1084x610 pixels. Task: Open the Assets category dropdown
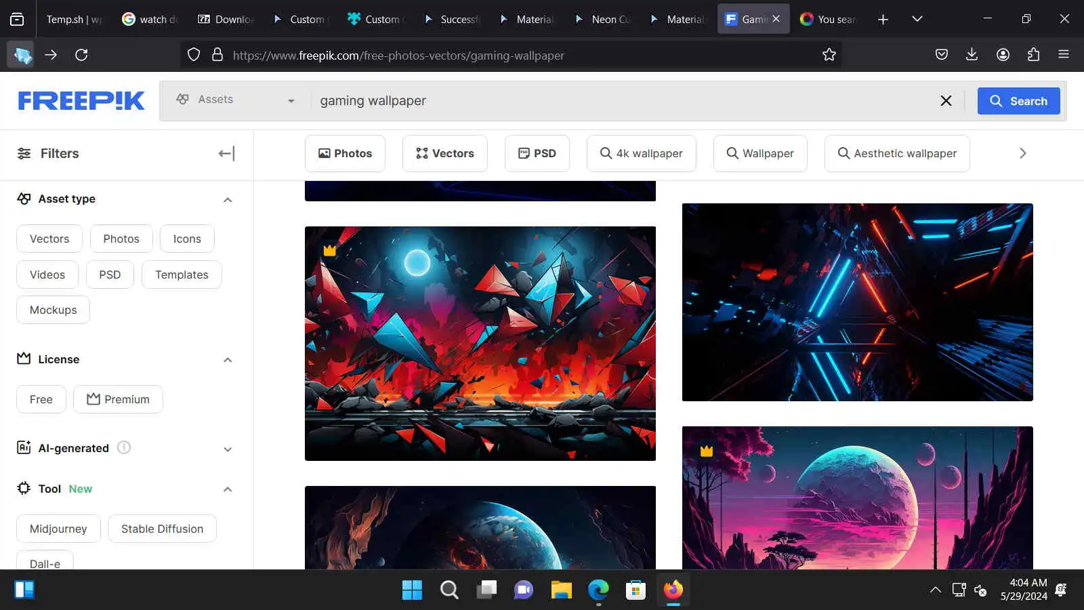[x=235, y=100]
